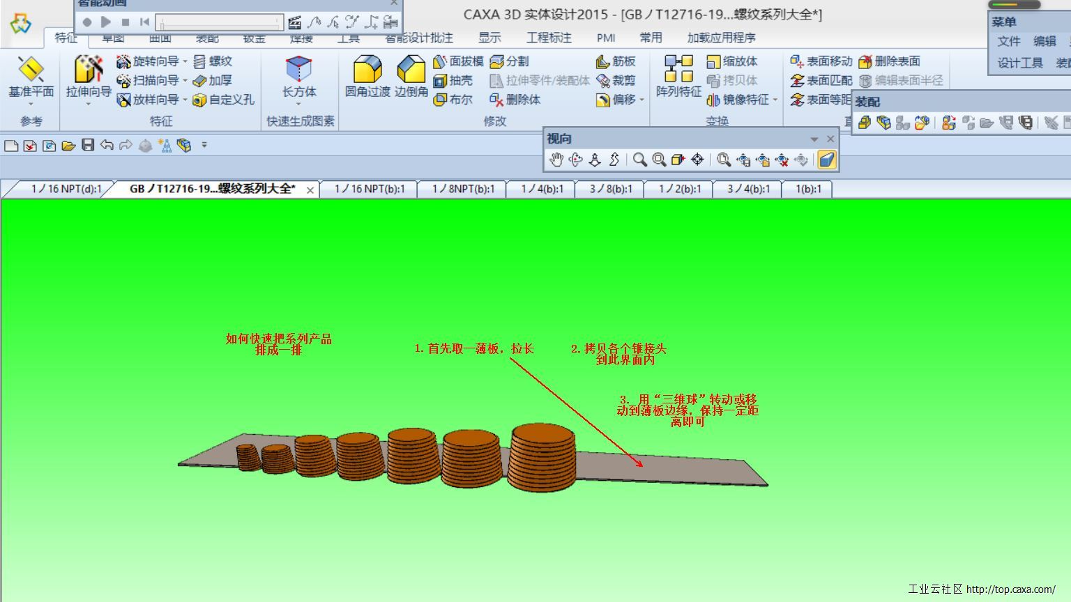Open the quick access toolbar customize arrow

click(204, 145)
